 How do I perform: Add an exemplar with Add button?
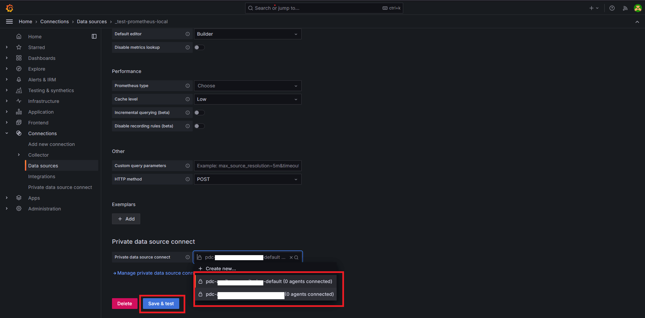pyautogui.click(x=126, y=219)
